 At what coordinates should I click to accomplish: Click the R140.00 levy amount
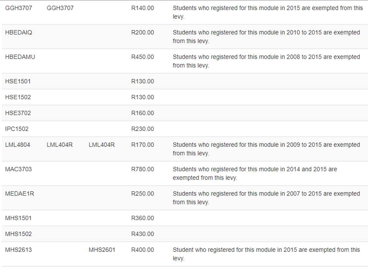pos(143,8)
